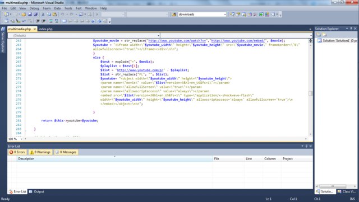Click the Decrease Indent icon
The width and height of the screenshot is (359, 202).
pyautogui.click(x=38, y=21)
